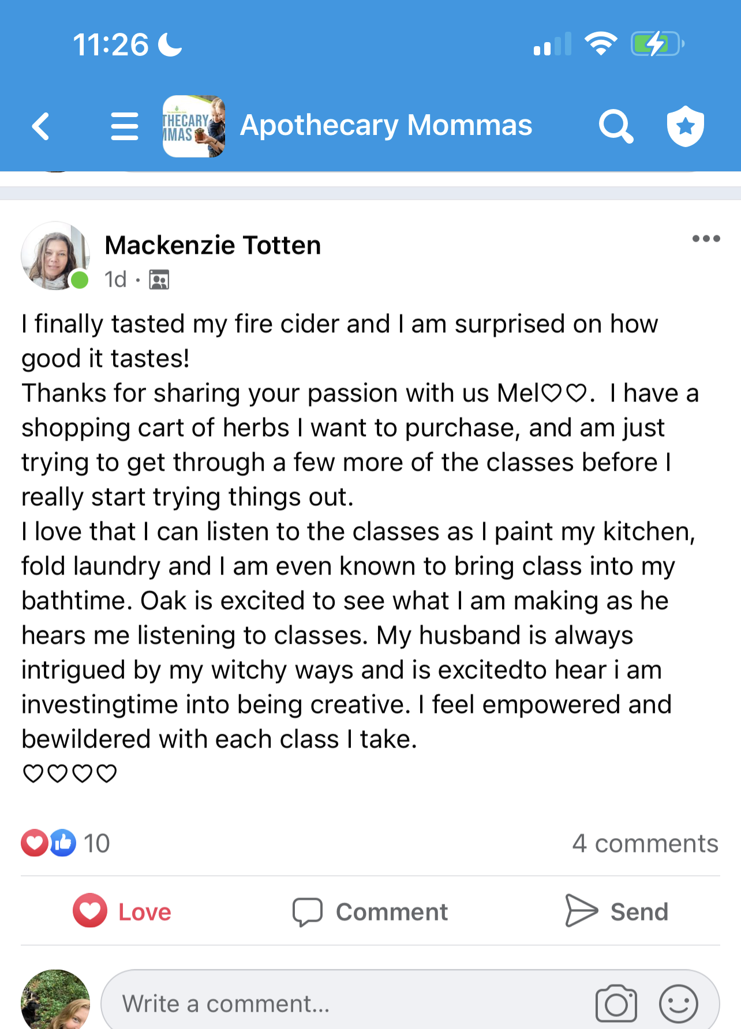Tap the Write a comment field
This screenshot has width=741, height=1029.
[x=346, y=1004]
